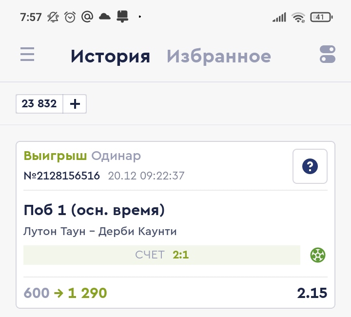Image resolution: width=351 pixels, height=317 pixels.
Task: Tap the 23 832 balance amount
Action: click(x=39, y=104)
